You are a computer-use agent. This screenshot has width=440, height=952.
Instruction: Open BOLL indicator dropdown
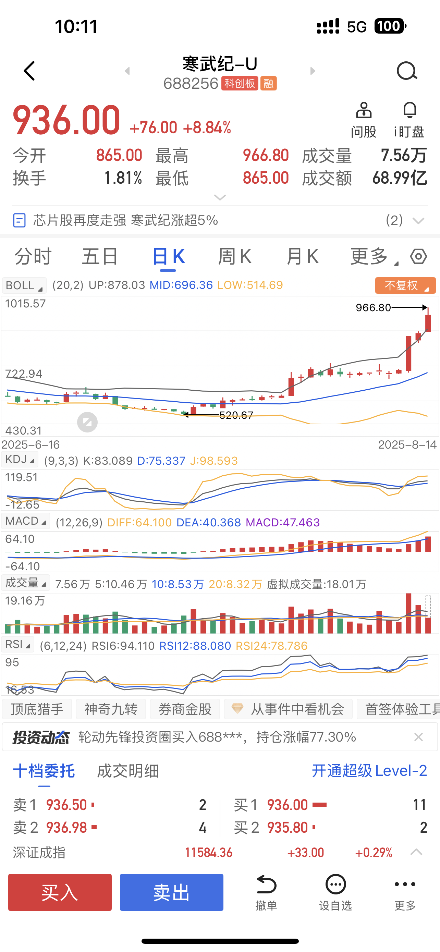24,285
